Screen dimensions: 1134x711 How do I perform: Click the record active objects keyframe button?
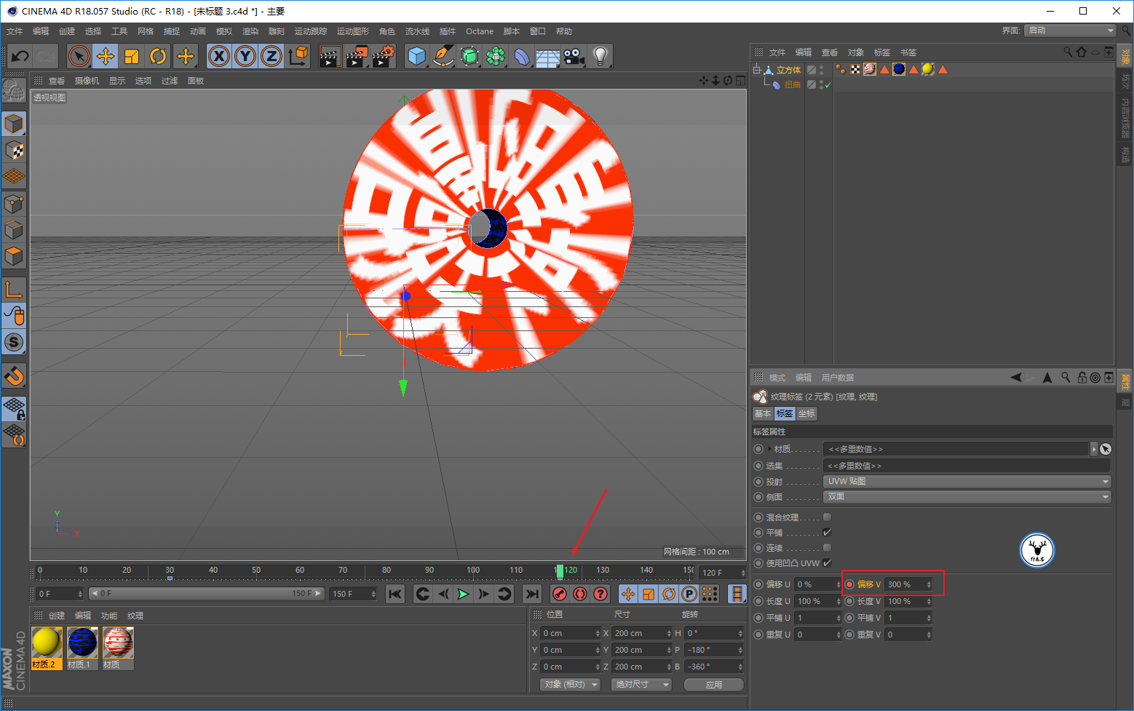tap(560, 594)
